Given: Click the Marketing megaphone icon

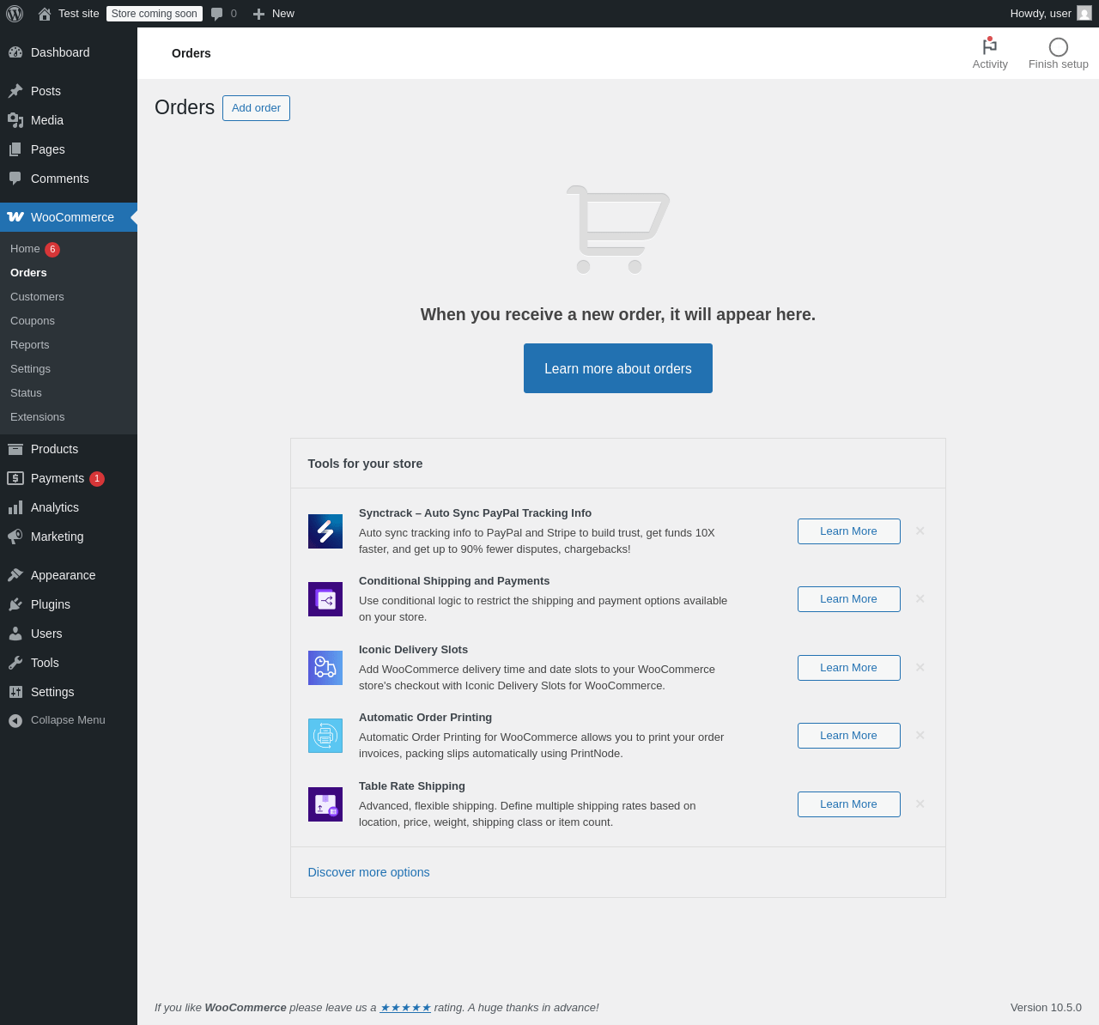Looking at the screenshot, I should tap(15, 537).
